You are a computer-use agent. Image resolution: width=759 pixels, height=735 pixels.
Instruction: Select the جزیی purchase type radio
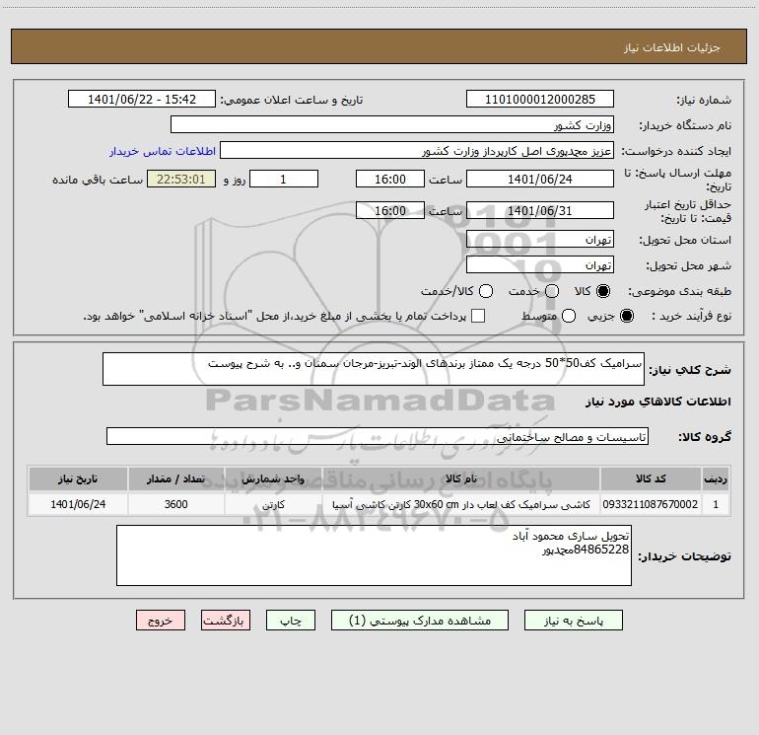[x=626, y=316]
